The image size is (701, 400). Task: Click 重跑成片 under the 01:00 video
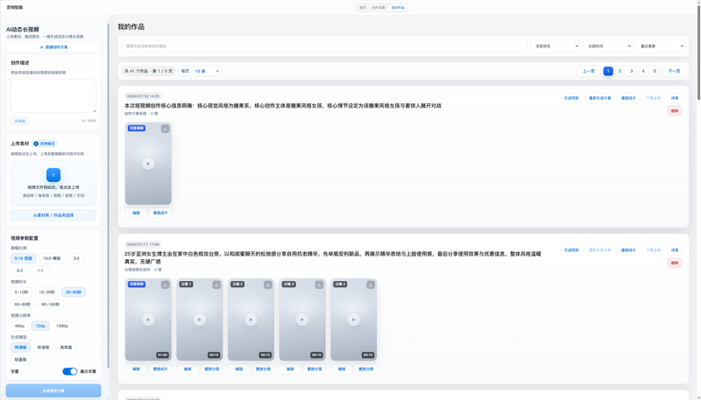tap(160, 369)
